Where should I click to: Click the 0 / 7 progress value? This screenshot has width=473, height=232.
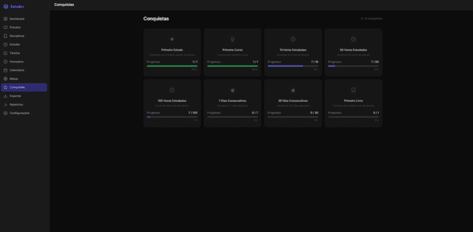point(255,113)
